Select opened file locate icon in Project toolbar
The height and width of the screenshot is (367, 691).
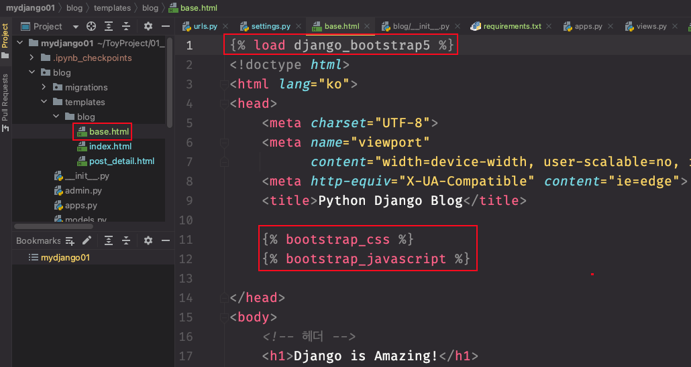click(x=91, y=26)
